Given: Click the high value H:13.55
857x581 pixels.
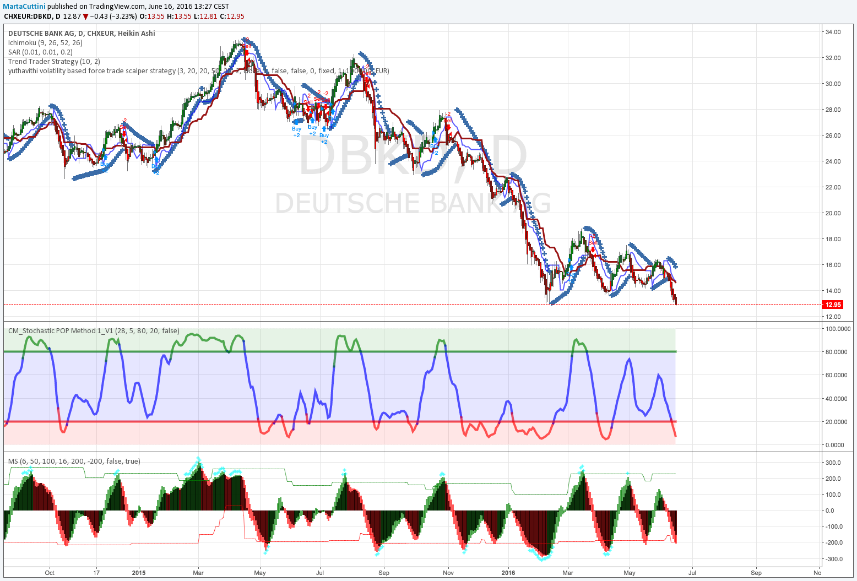Looking at the screenshot, I should (179, 16).
